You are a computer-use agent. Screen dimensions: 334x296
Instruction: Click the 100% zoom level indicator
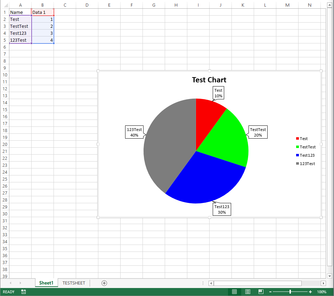point(322,292)
